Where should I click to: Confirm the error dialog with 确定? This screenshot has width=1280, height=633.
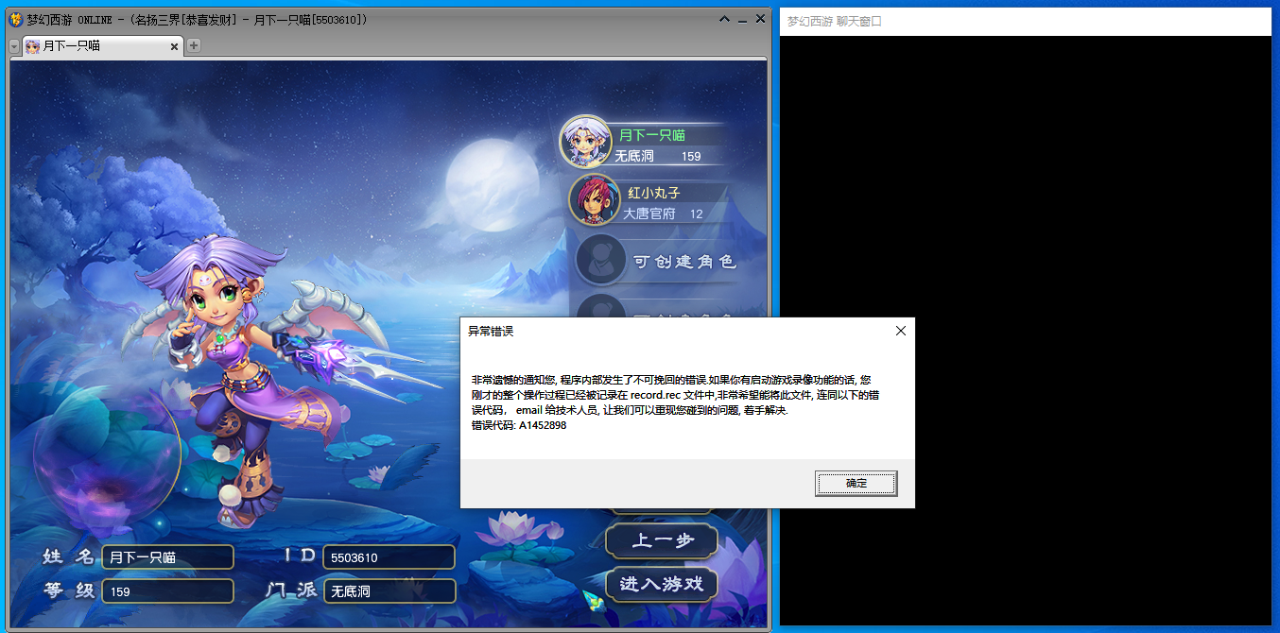pos(856,483)
